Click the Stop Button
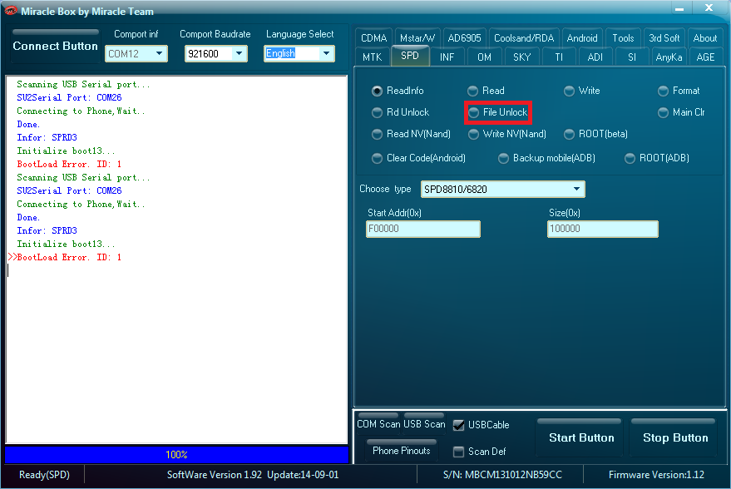 [x=674, y=437]
